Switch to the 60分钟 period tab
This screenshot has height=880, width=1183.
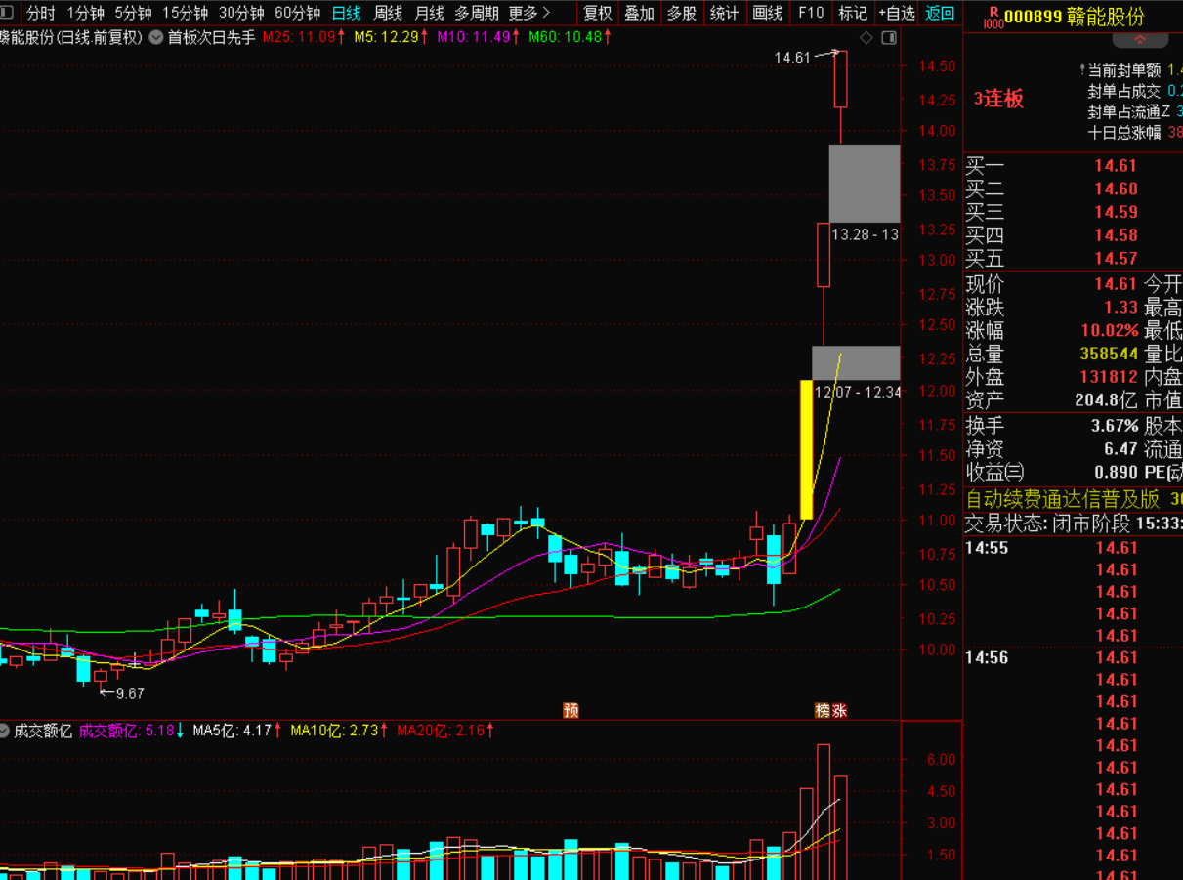coord(297,13)
